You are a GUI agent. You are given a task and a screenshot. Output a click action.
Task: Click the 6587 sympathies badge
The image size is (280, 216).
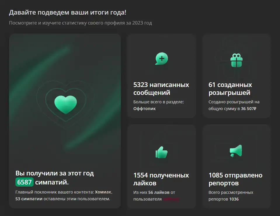click(25, 182)
